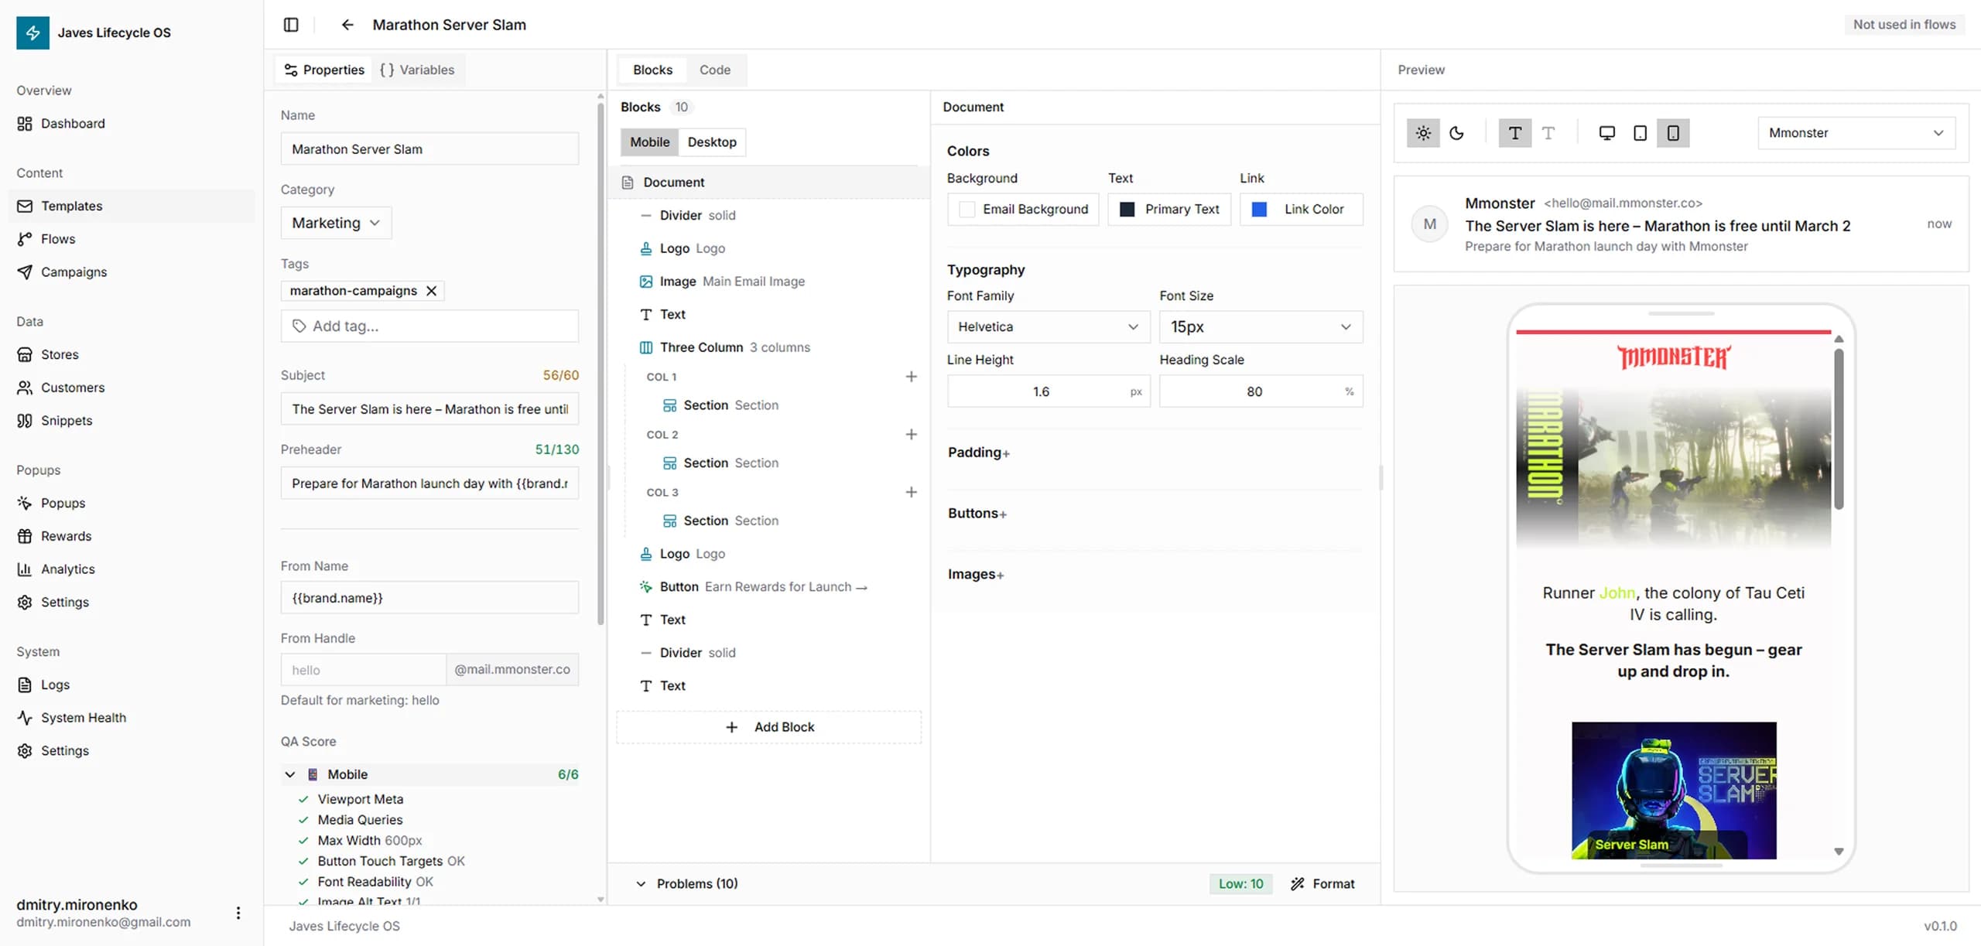
Task: Open the Helvetica font family dropdown
Action: pos(1048,326)
